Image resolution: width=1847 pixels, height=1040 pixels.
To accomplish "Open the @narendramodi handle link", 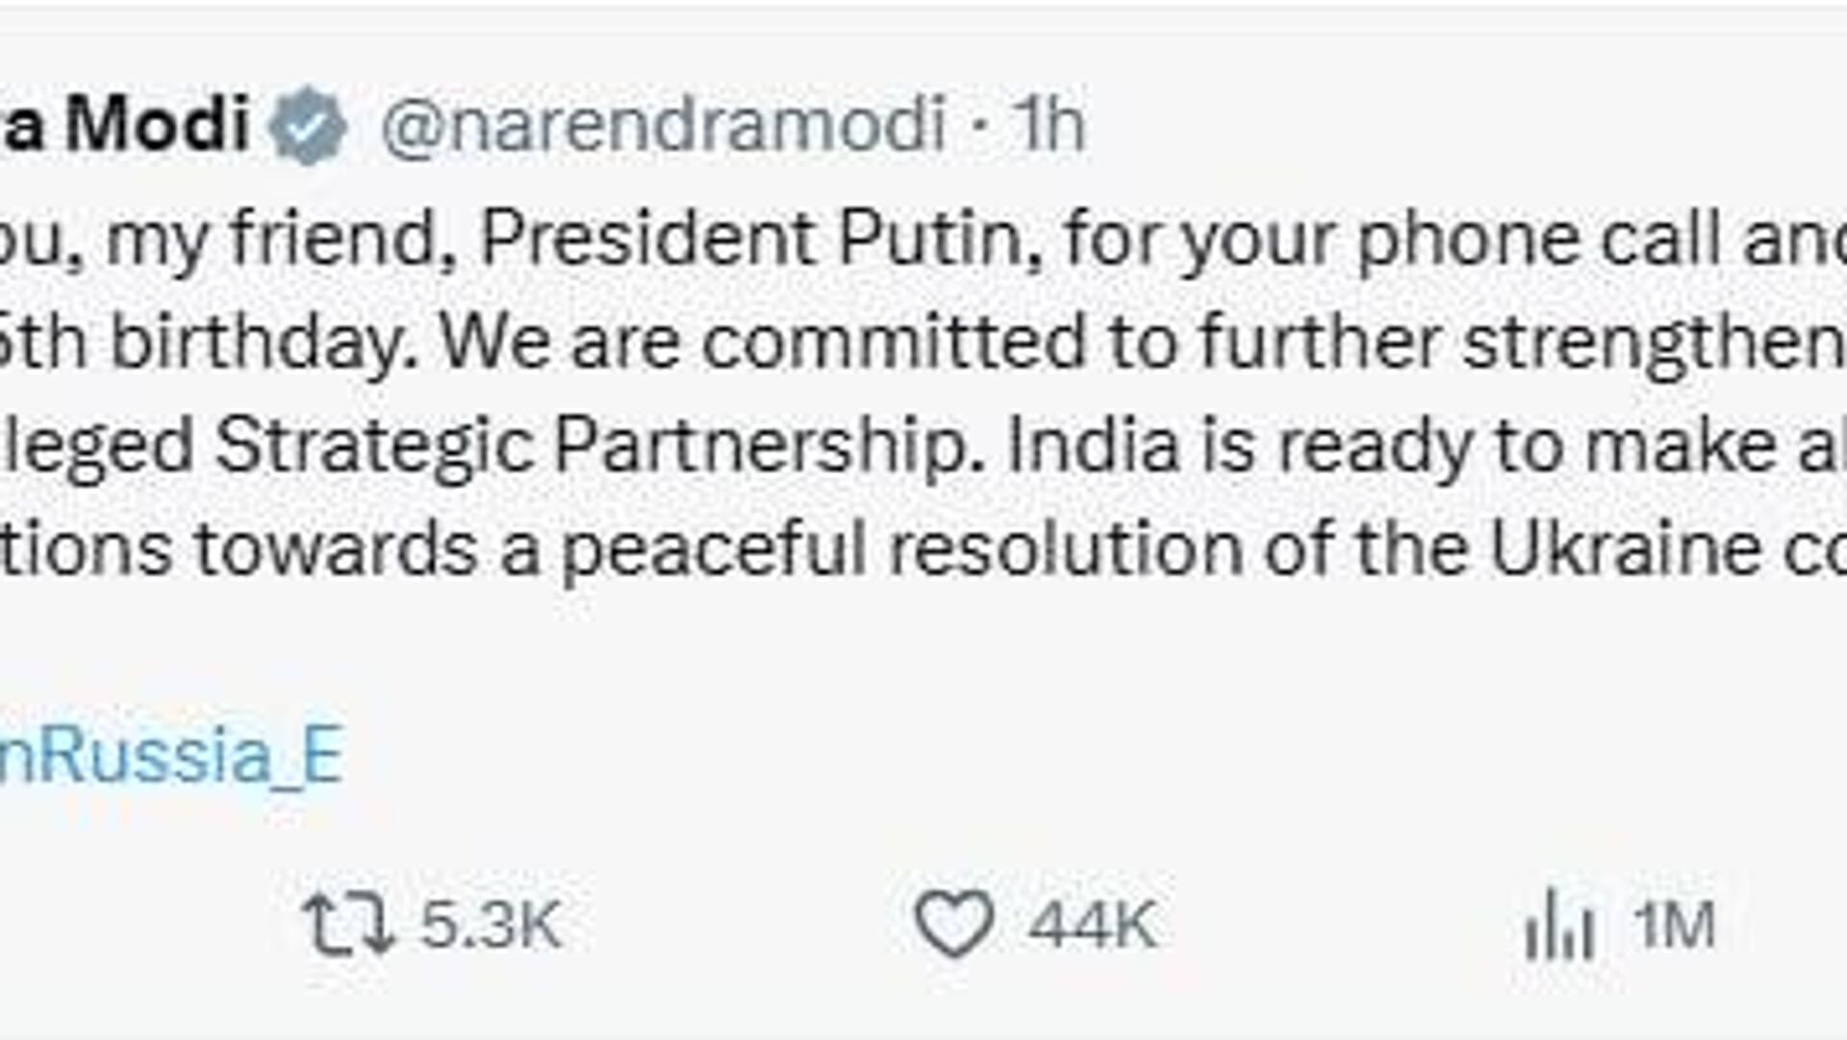I will point(664,125).
